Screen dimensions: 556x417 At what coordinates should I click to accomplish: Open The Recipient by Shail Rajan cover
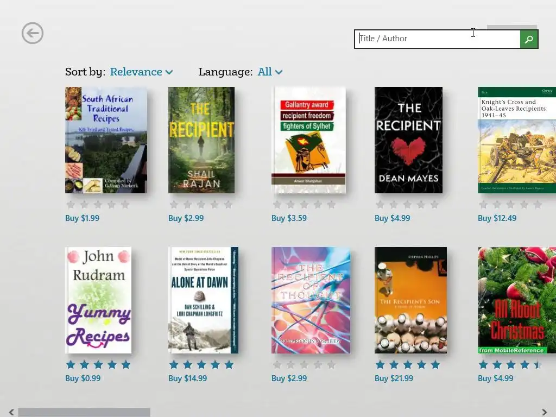tap(201, 140)
